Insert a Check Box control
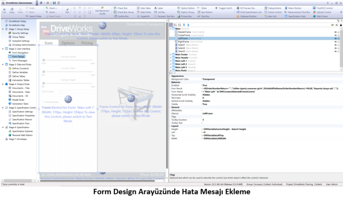 (x=122, y=8)
